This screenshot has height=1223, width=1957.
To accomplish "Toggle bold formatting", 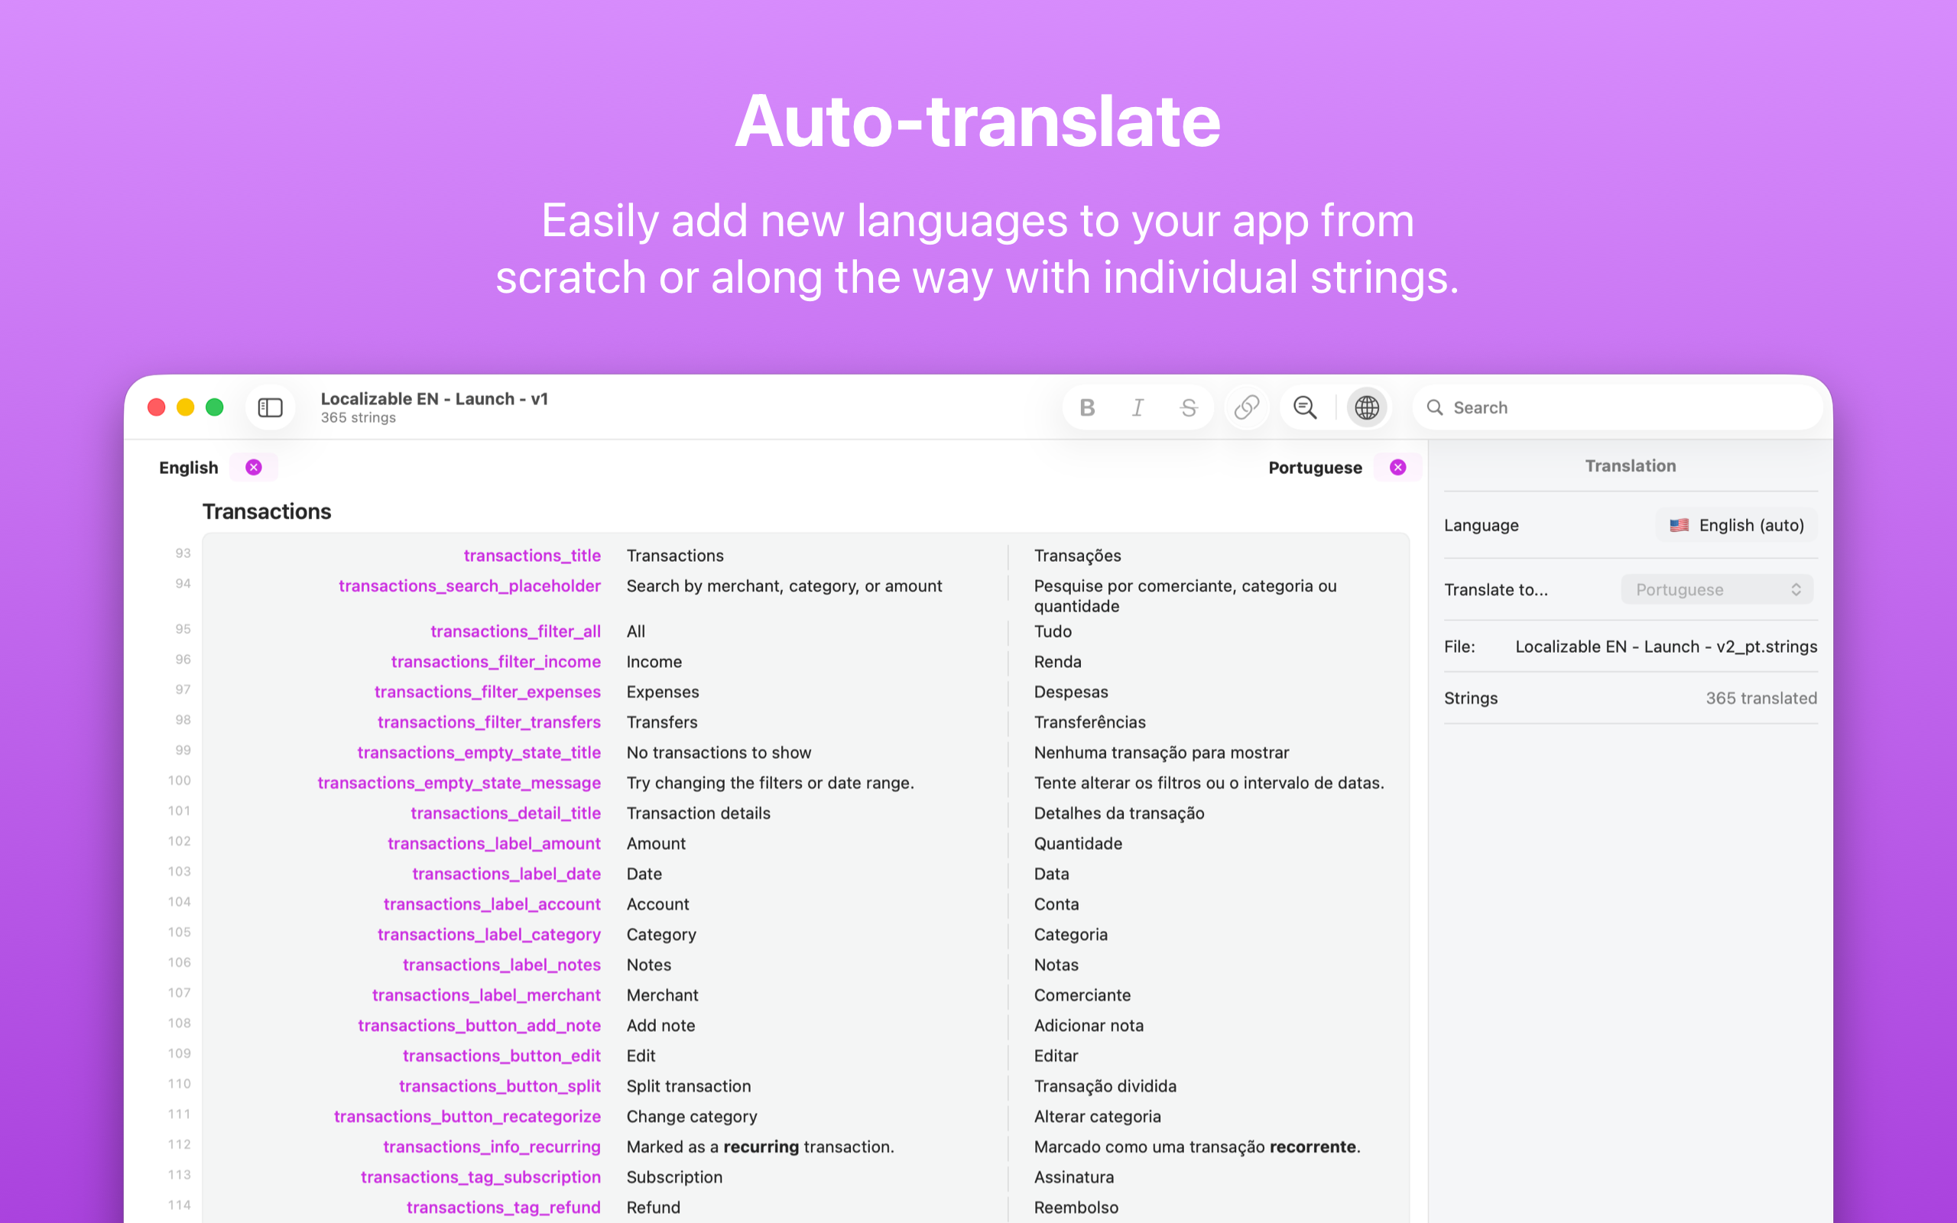I will (x=1087, y=407).
